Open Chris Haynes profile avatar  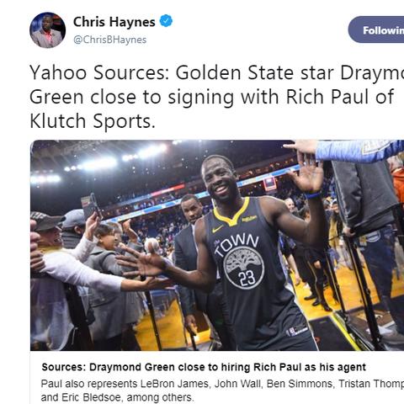coord(47,30)
